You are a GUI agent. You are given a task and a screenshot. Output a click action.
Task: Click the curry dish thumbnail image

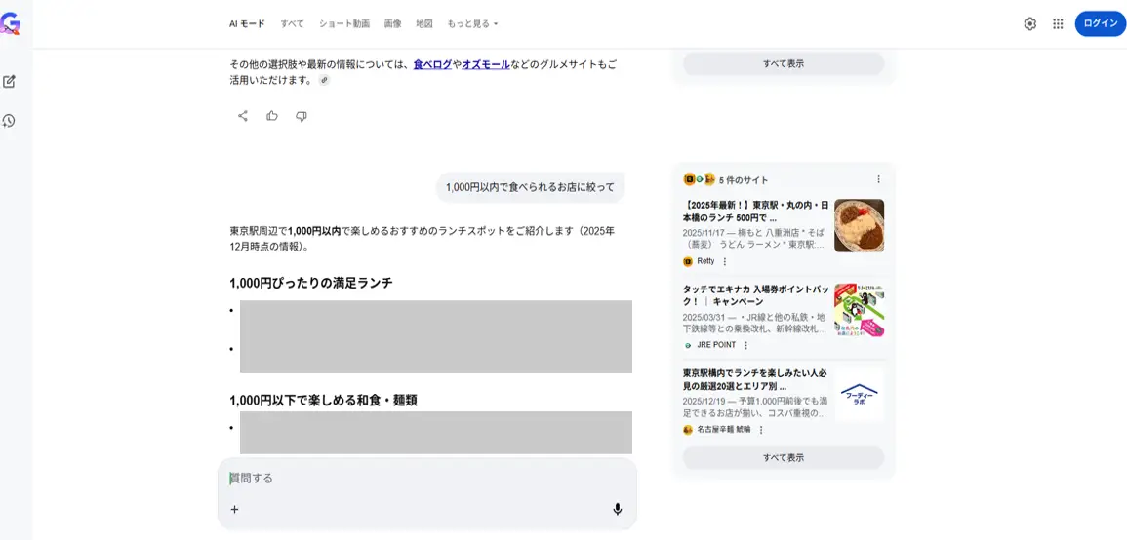859,225
